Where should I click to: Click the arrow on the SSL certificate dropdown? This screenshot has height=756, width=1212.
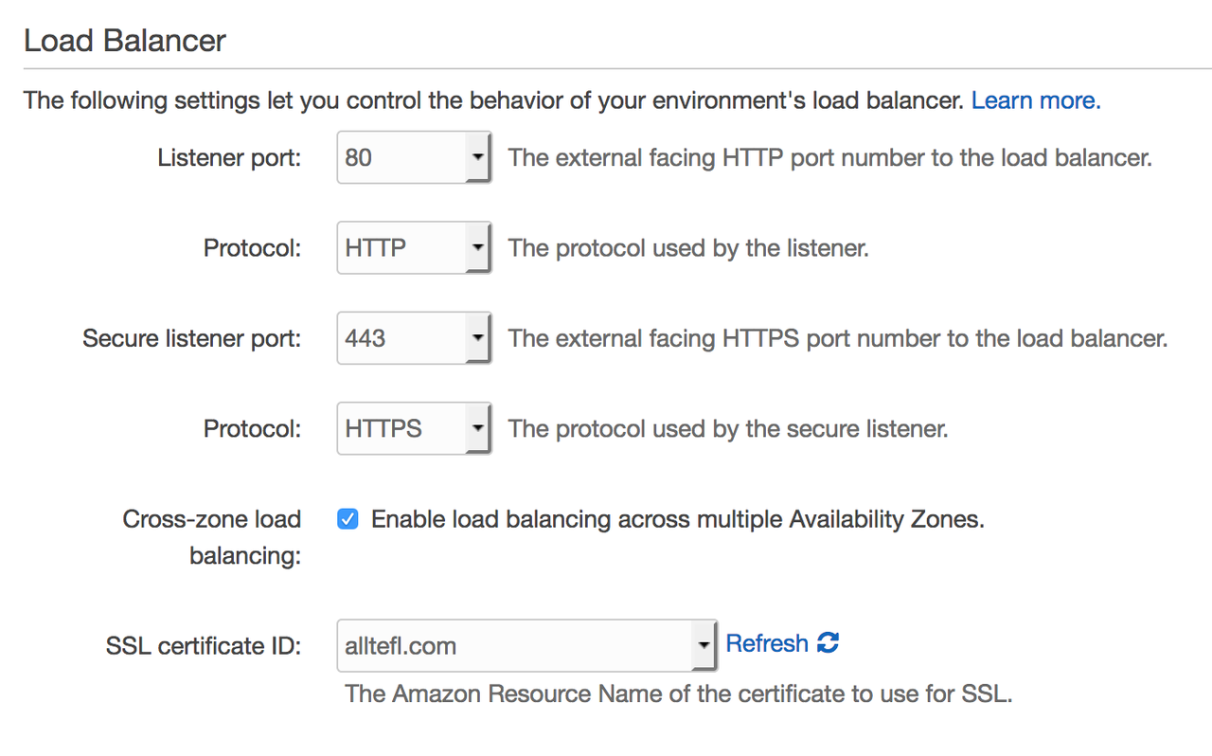704,646
